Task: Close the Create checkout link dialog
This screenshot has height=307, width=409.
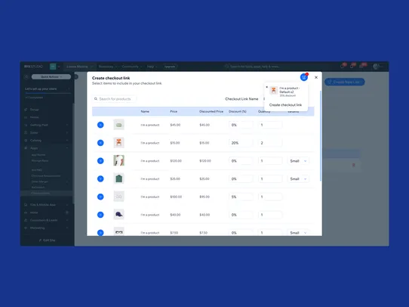Action: pyautogui.click(x=316, y=77)
